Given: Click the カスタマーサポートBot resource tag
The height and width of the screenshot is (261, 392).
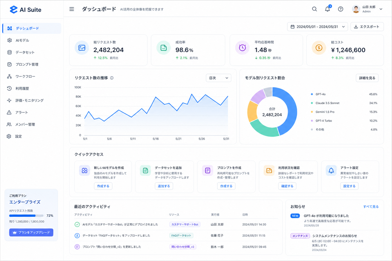Looking at the screenshot, I should pyautogui.click(x=185, y=224).
